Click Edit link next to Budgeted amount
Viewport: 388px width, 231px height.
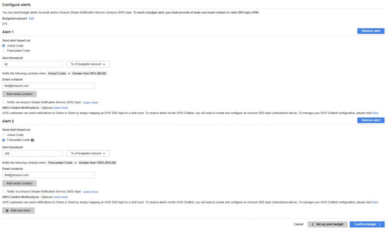click(31, 19)
